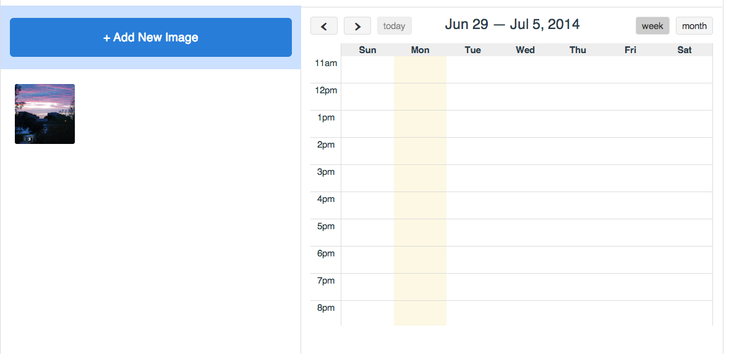
Task: Choose the Tuesday 12pm time slot
Action: pyautogui.click(x=472, y=97)
